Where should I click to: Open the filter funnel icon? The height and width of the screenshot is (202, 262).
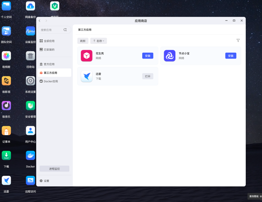tap(238, 40)
